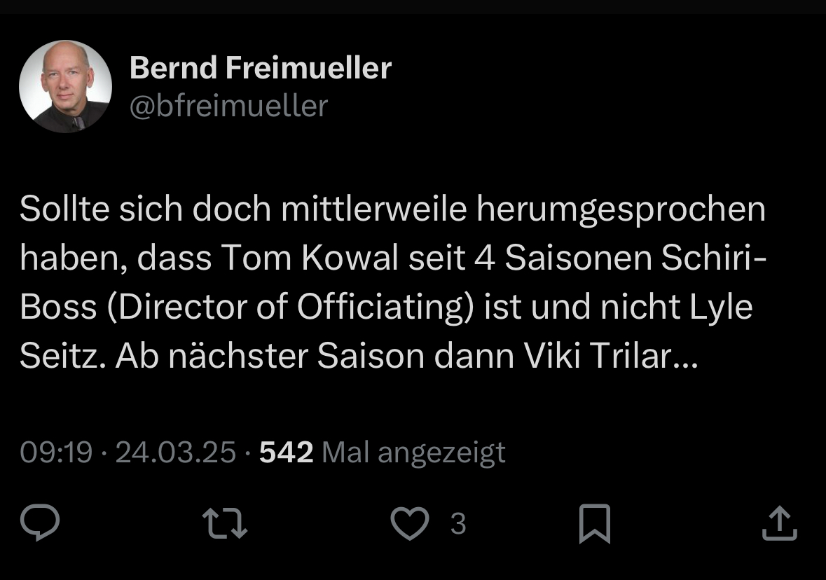This screenshot has width=826, height=580.
Task: Click the 09:19 post time
Action: (56, 453)
